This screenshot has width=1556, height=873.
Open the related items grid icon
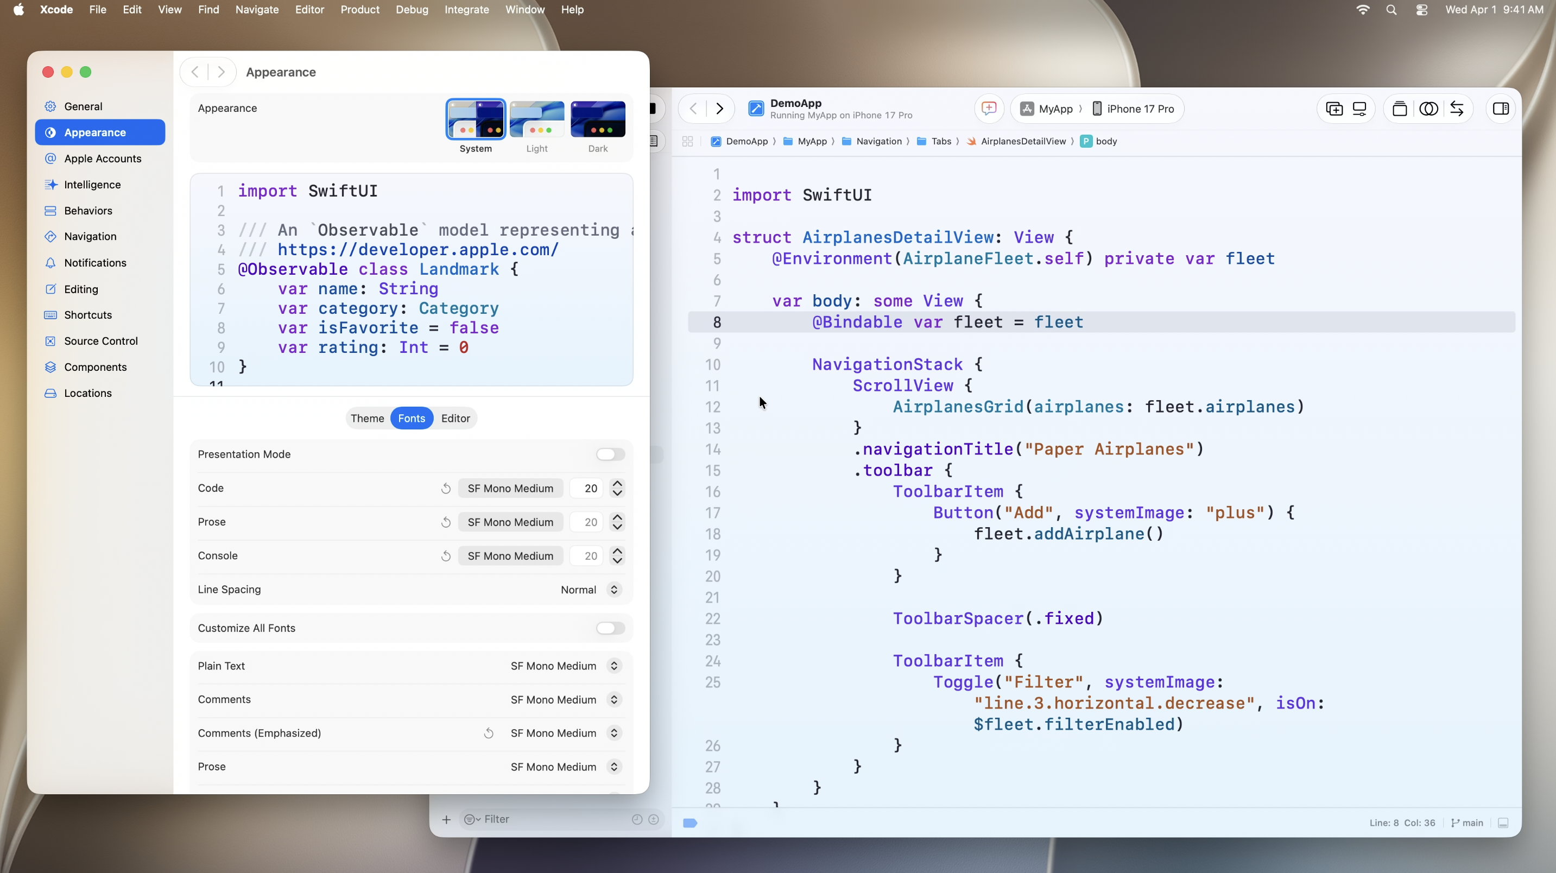pyautogui.click(x=687, y=141)
